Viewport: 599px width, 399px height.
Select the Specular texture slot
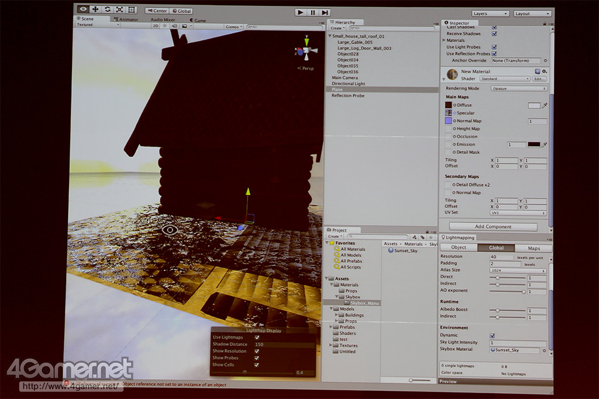(449, 113)
